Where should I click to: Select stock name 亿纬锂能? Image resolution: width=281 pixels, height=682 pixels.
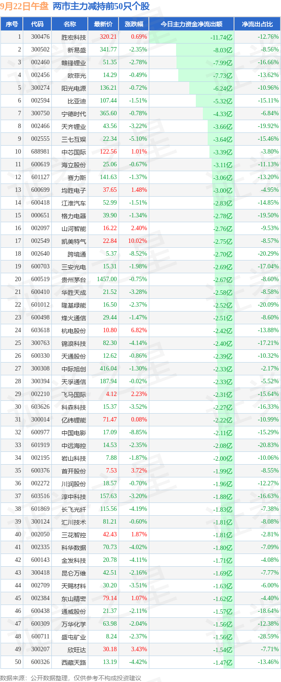pyautogui.click(x=74, y=420)
